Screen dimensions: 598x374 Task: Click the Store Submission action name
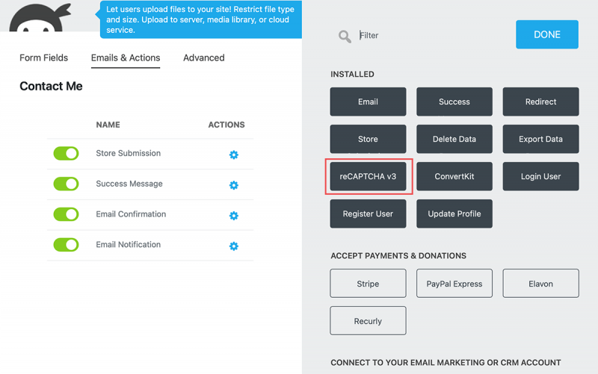[128, 153]
